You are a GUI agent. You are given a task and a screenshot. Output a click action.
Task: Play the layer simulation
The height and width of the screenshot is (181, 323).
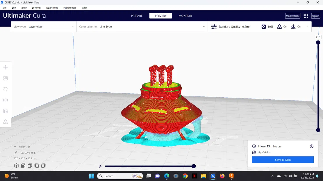tap(100, 166)
